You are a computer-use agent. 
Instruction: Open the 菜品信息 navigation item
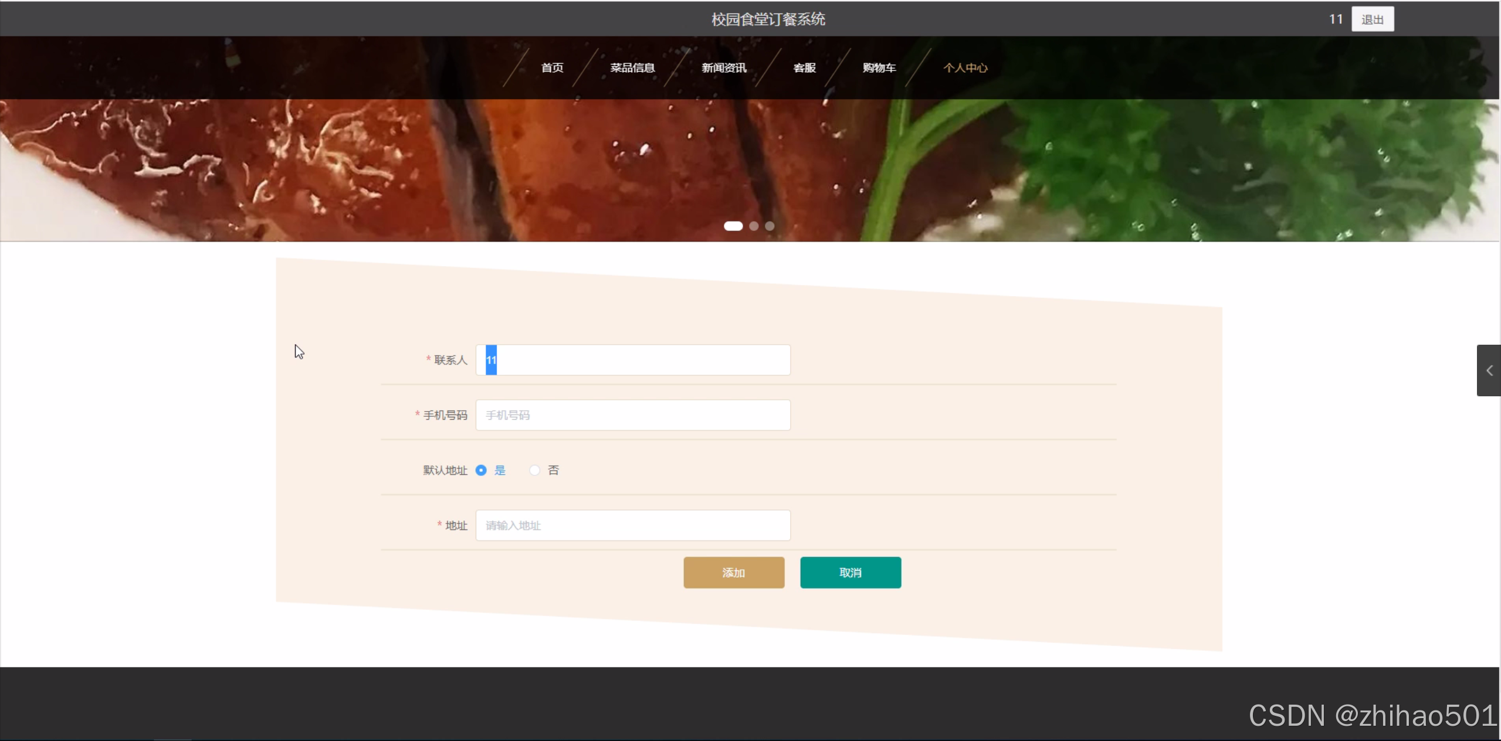pos(632,68)
